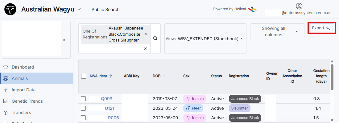Expand the sidebar panel arrow
339x123 pixels.
click(x=64, y=40)
